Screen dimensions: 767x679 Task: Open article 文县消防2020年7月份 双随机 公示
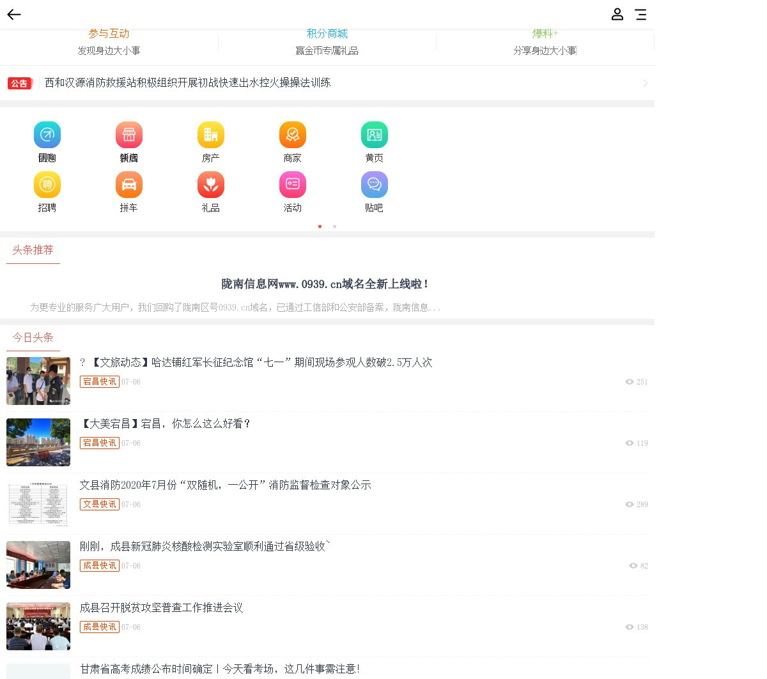point(226,485)
